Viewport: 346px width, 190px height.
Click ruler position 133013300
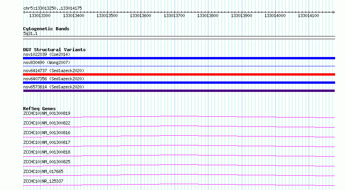click(40, 16)
